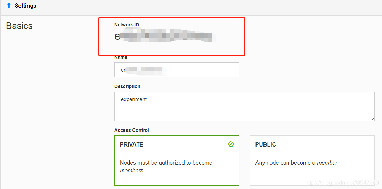Click the "Network ID" field label
The height and width of the screenshot is (189, 382).
tap(127, 25)
